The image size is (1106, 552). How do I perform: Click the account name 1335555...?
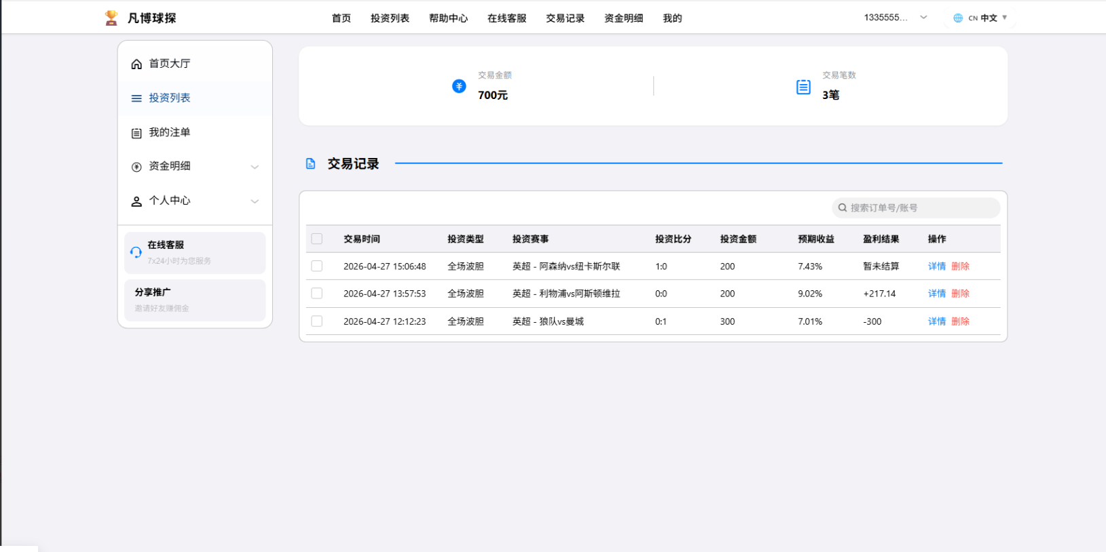point(885,18)
